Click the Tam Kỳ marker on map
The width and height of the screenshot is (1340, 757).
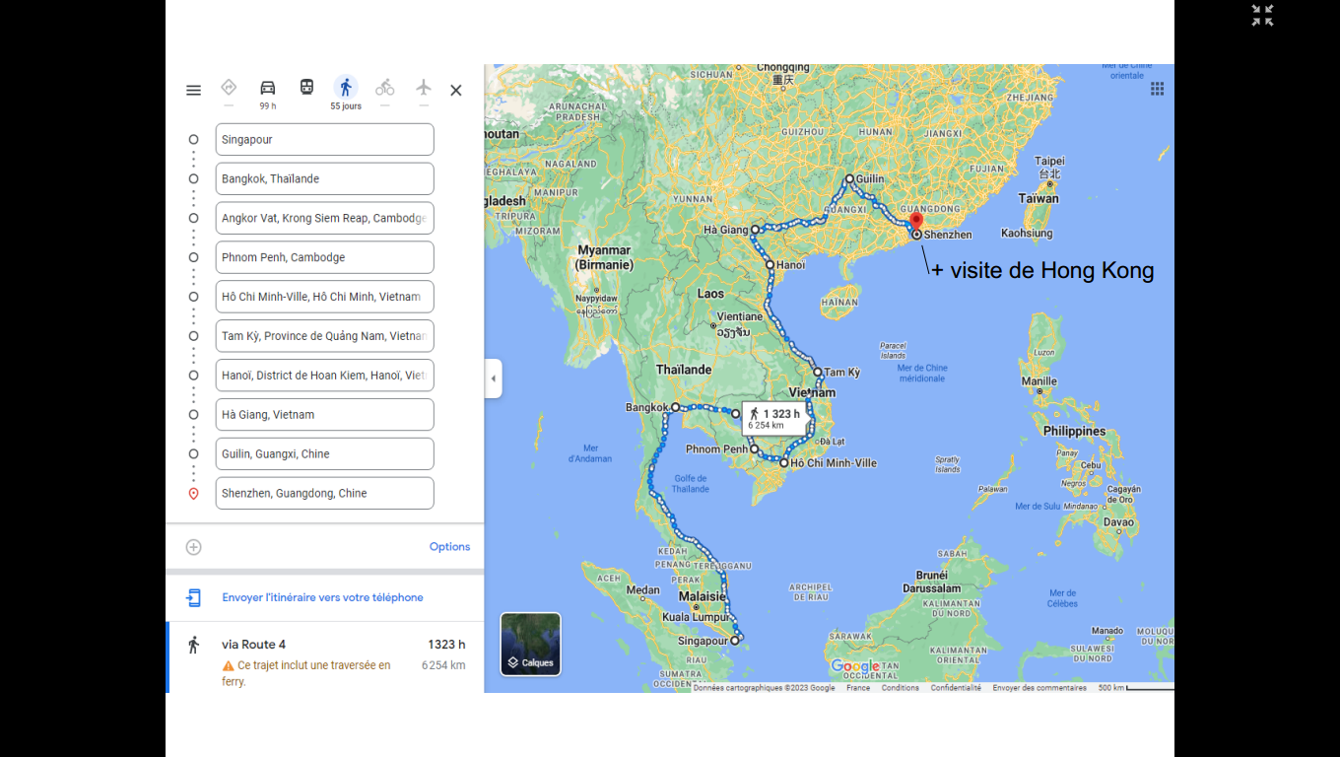[818, 373]
